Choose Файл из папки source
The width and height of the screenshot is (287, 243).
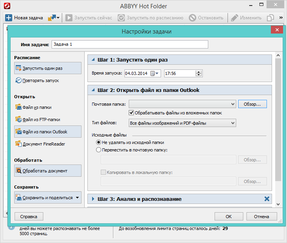tap(48, 107)
